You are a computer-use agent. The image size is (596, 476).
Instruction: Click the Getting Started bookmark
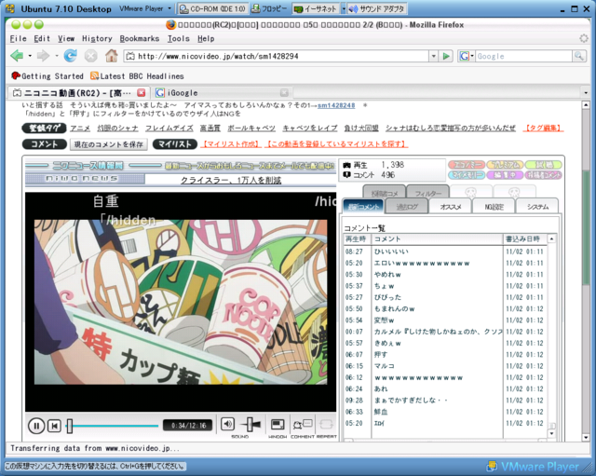coord(47,76)
